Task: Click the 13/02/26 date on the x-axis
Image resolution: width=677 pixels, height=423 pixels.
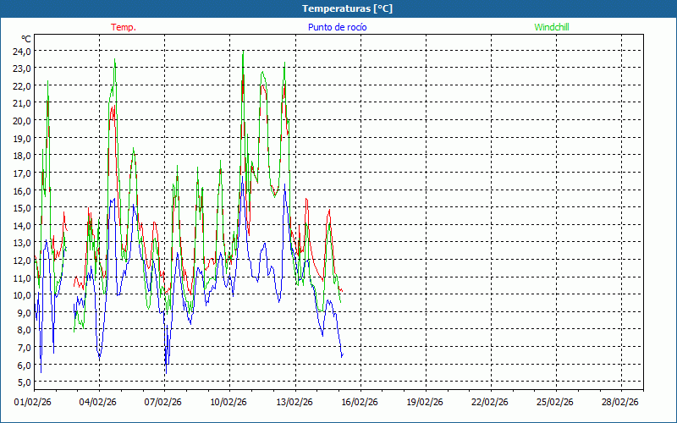Action: point(294,403)
